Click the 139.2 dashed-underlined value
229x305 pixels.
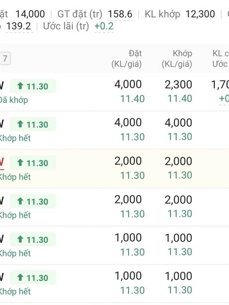tap(19, 26)
